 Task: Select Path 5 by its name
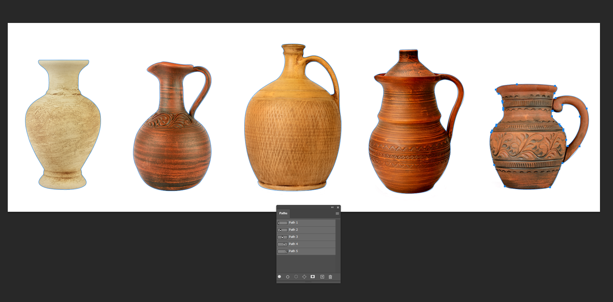pyautogui.click(x=293, y=251)
